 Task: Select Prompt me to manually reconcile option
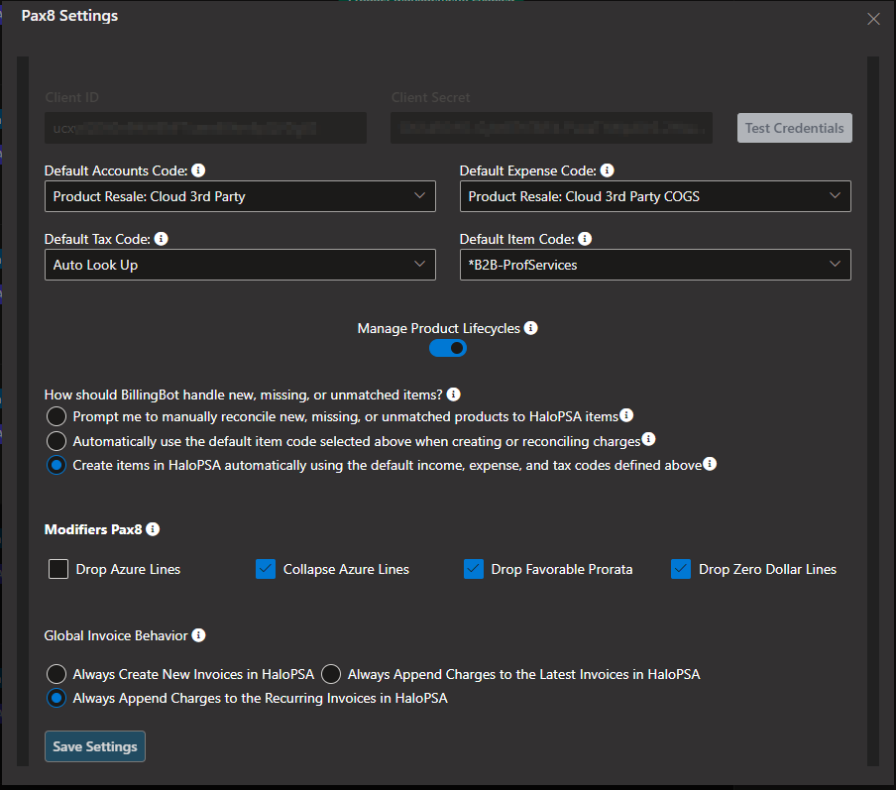pyautogui.click(x=56, y=416)
